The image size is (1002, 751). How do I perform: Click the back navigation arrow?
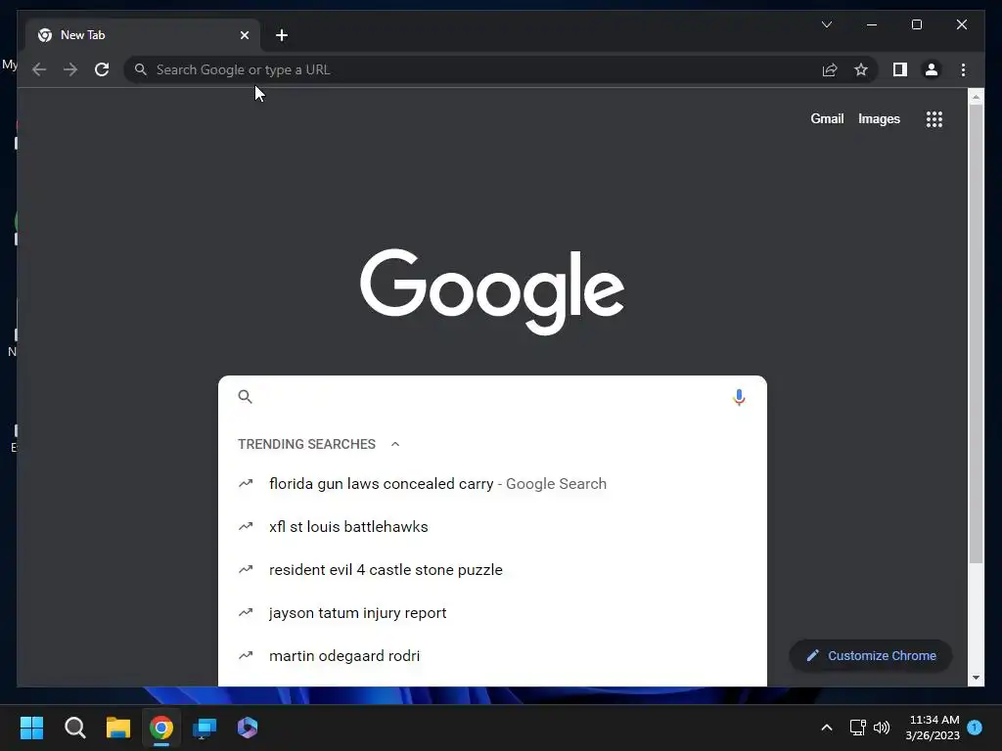(x=39, y=69)
